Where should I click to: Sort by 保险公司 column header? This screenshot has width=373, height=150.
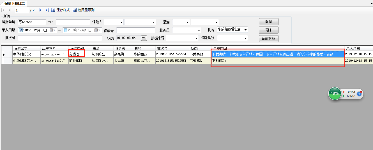pos(26,48)
